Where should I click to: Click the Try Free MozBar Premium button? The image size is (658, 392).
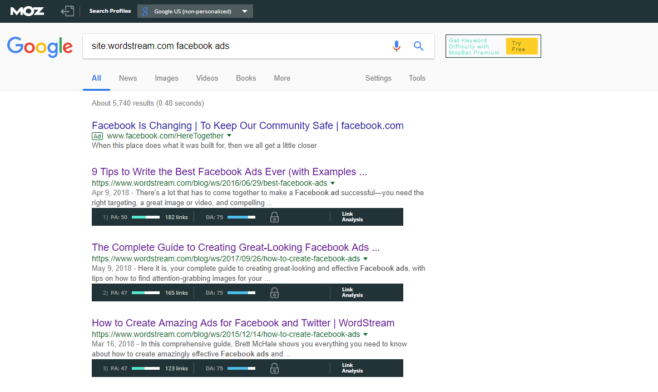pyautogui.click(x=521, y=46)
